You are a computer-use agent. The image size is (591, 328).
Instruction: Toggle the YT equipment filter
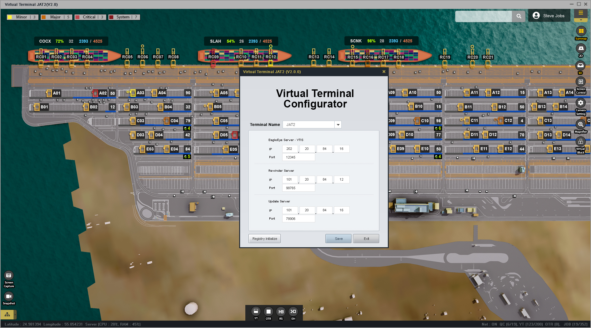[256, 311]
